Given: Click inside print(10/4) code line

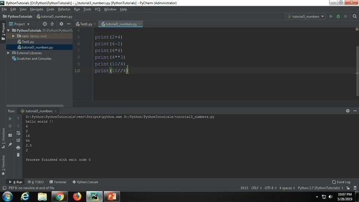Looking at the screenshot, I should [110, 64].
